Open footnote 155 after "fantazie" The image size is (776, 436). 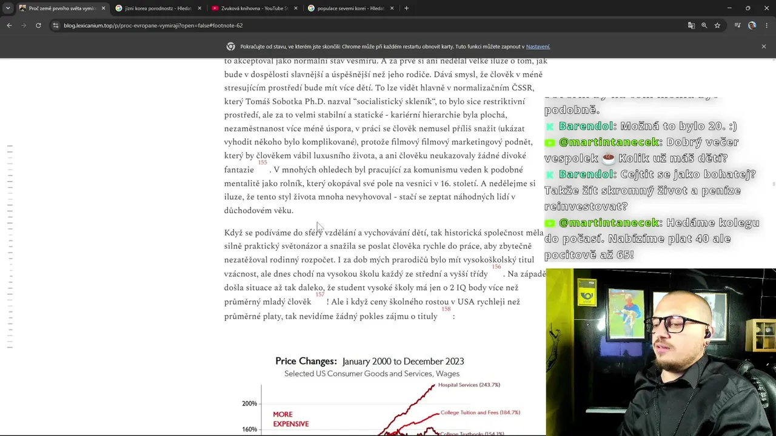[263, 163]
